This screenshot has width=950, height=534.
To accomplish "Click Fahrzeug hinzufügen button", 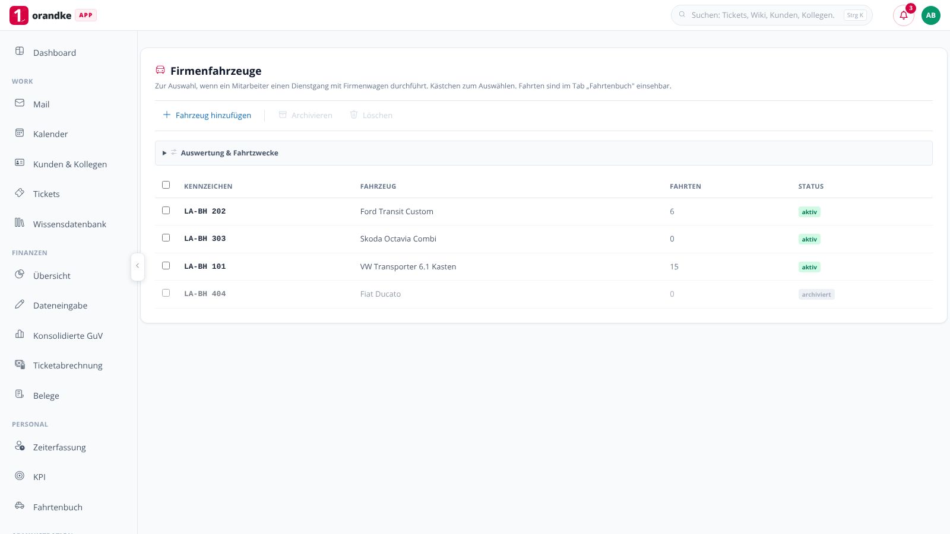I will coord(207,115).
